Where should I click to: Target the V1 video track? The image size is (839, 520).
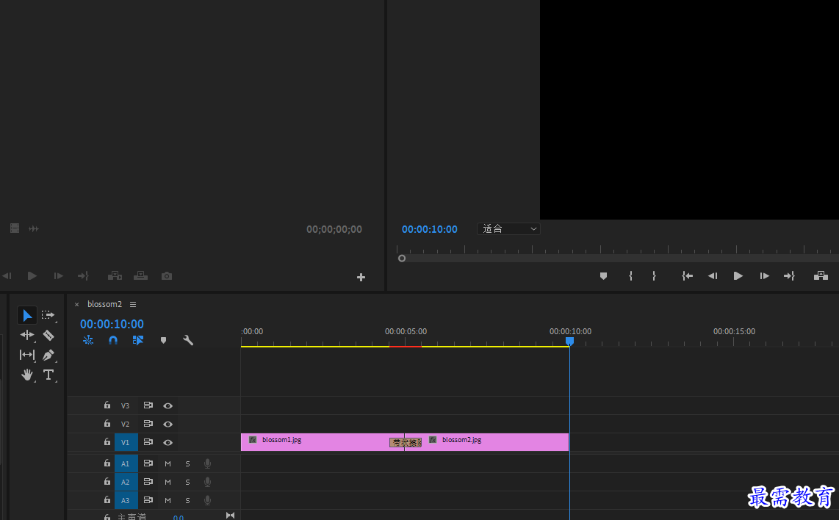pyautogui.click(x=125, y=442)
